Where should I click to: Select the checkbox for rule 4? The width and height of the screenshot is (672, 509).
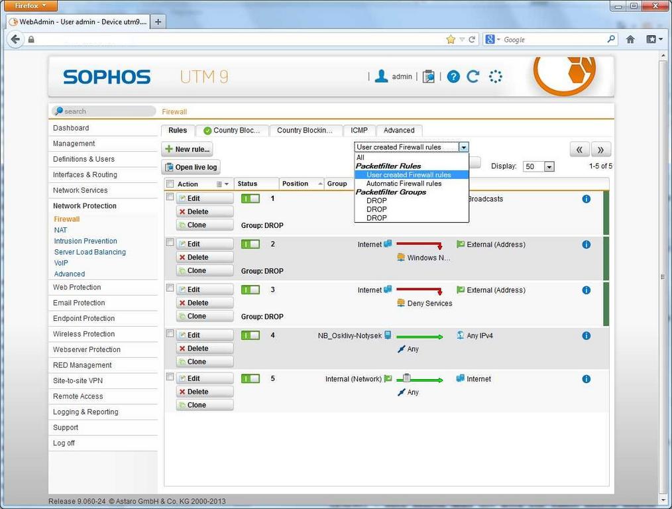[x=170, y=333]
